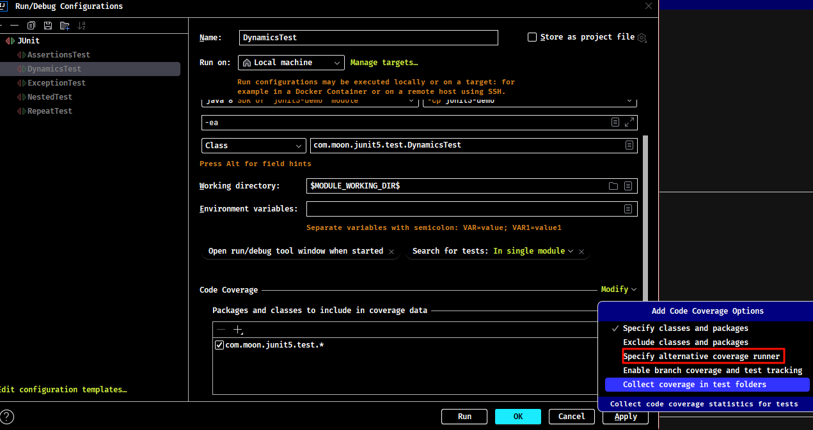Screen dimensions: 813x430
Task: Select Specify alternative coverage runner option
Action: 702,357
